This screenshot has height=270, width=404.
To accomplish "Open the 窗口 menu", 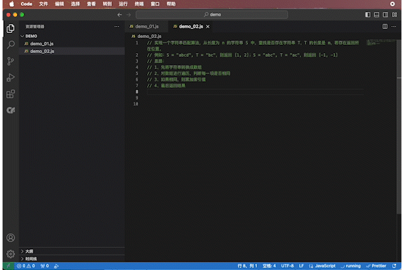I will coord(155,4).
